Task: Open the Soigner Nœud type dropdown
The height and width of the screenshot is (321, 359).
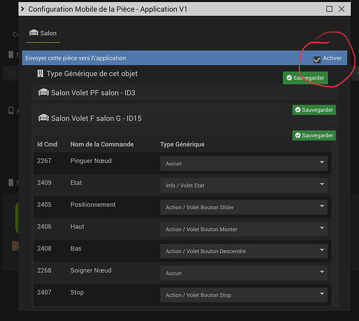Action: pos(244,273)
